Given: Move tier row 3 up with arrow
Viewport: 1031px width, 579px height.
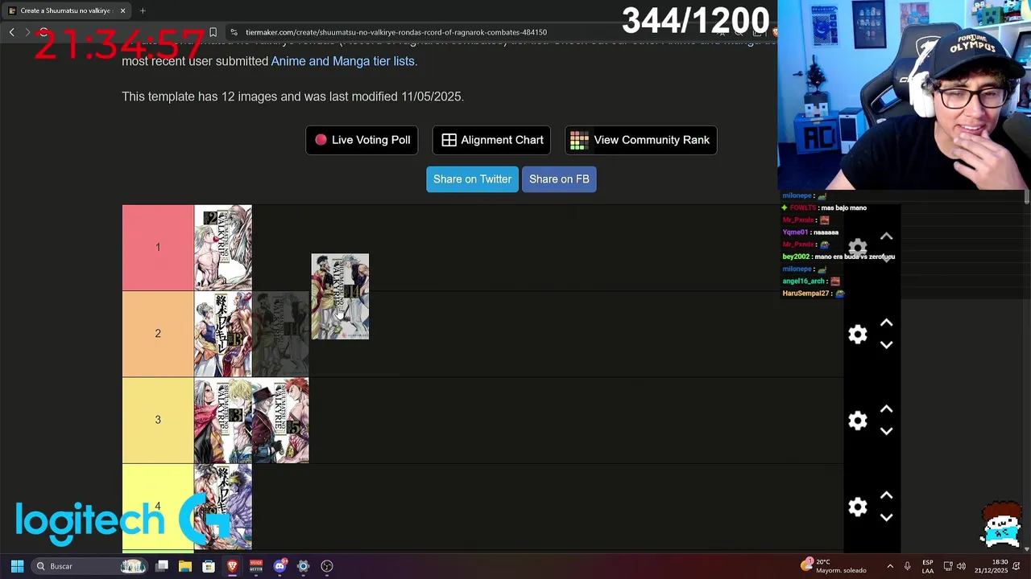Looking at the screenshot, I should pyautogui.click(x=886, y=409).
